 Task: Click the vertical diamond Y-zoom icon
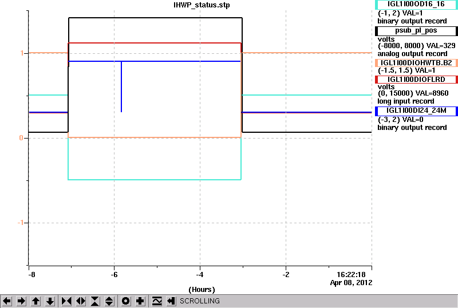(109, 301)
